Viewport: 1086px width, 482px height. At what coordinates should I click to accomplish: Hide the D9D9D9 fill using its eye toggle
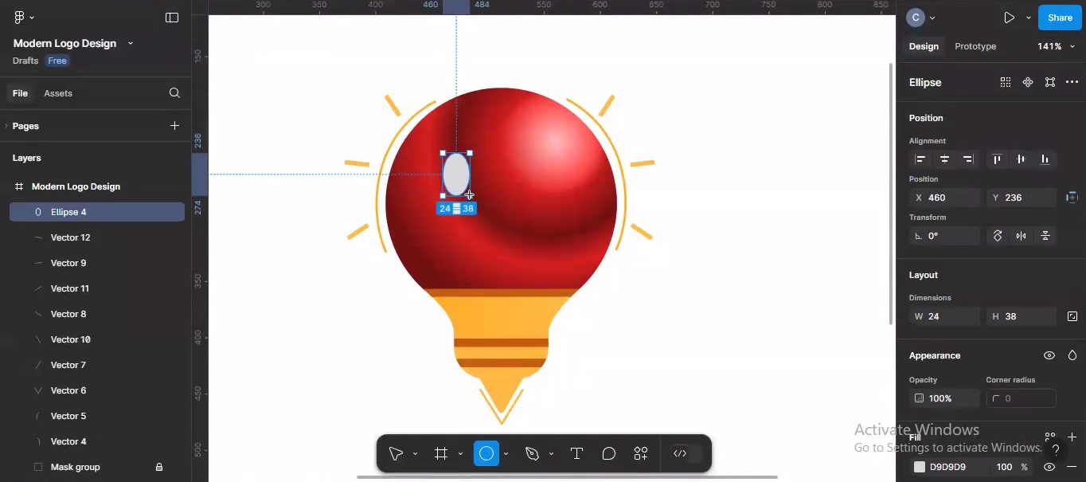point(1049,467)
